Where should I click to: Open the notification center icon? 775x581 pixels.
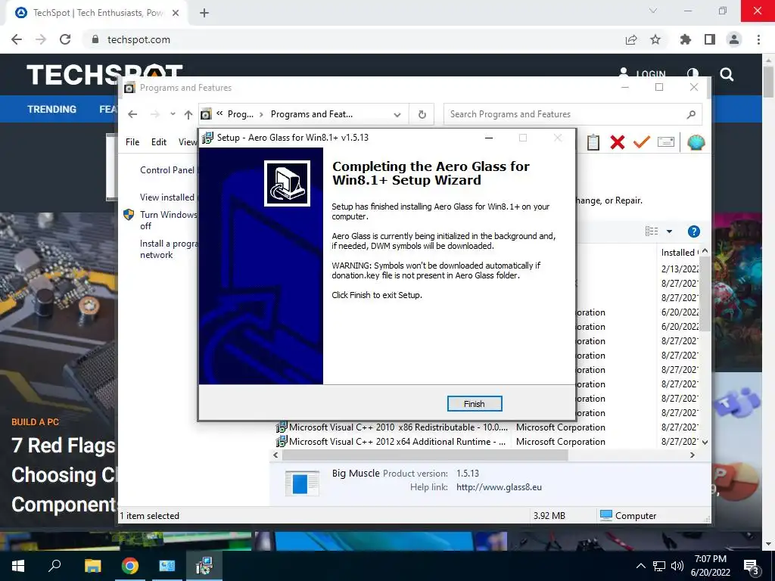pos(752,567)
